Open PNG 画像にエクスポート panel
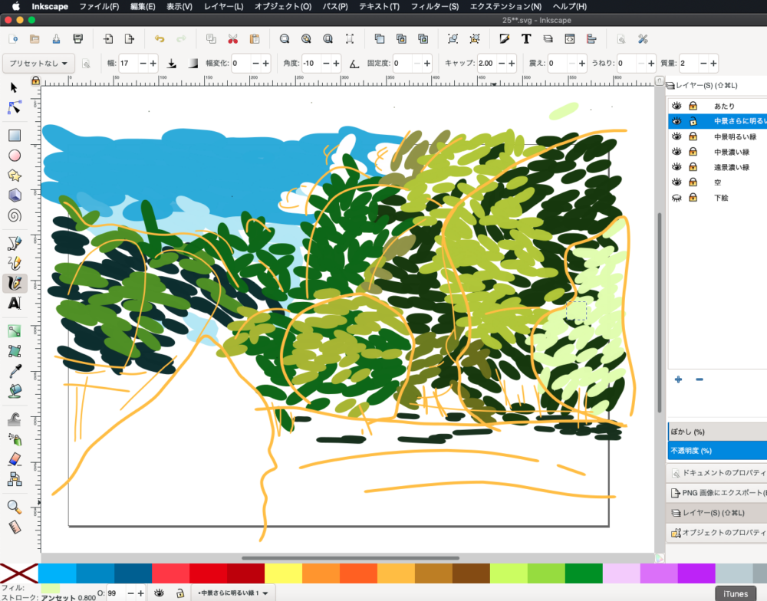Image resolution: width=767 pixels, height=601 pixels. click(x=717, y=492)
